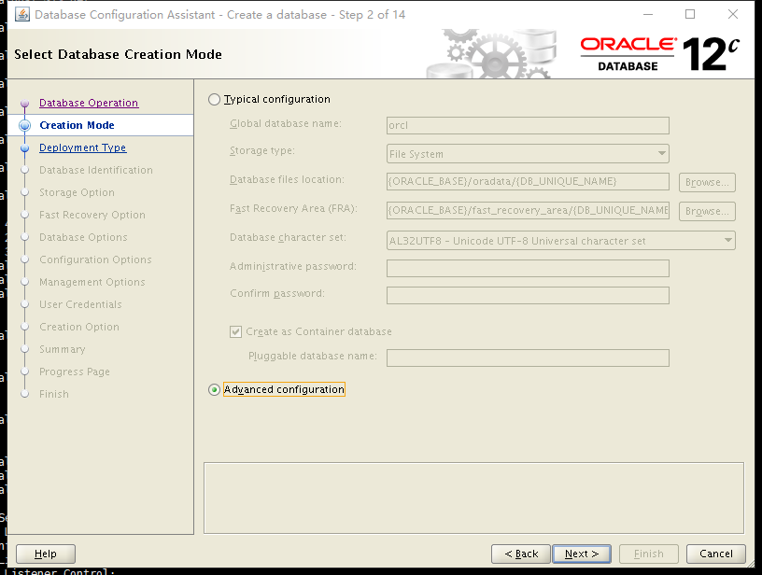This screenshot has width=762, height=575.
Task: Click the Database files location label
Action: (287, 179)
